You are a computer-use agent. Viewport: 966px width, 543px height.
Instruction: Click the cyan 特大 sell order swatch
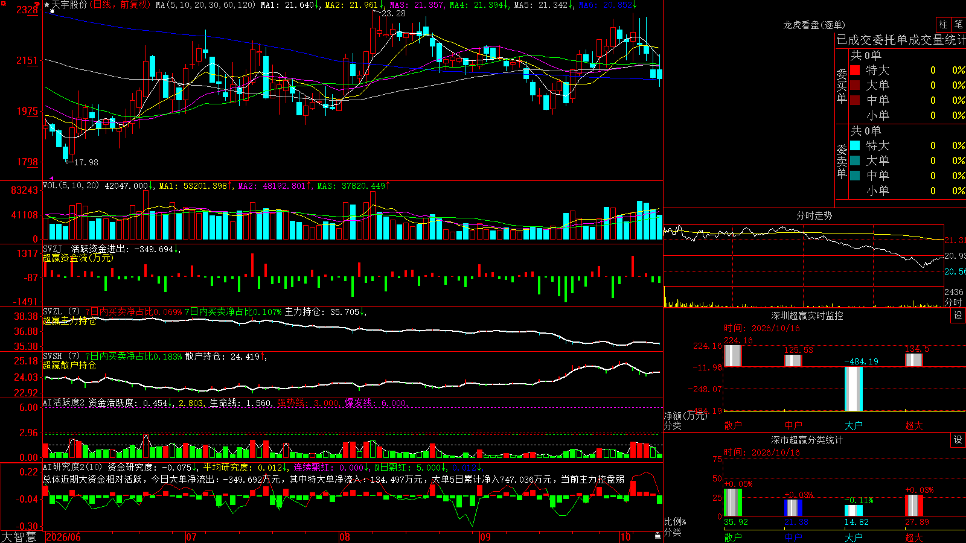(x=855, y=145)
